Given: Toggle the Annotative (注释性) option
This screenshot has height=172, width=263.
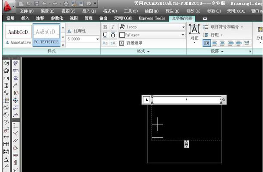Looking at the screenshot, I should tap(77, 31).
